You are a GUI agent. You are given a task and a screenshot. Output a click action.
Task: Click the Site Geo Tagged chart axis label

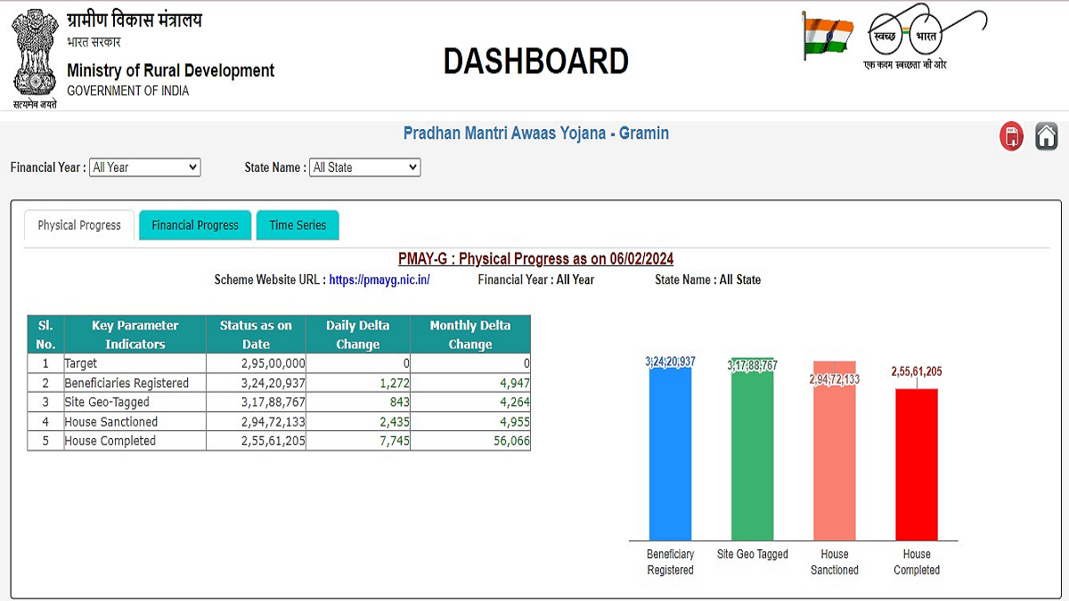point(753,555)
